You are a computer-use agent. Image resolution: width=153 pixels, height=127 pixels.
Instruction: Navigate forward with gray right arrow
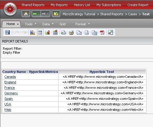click(x=44, y=14)
